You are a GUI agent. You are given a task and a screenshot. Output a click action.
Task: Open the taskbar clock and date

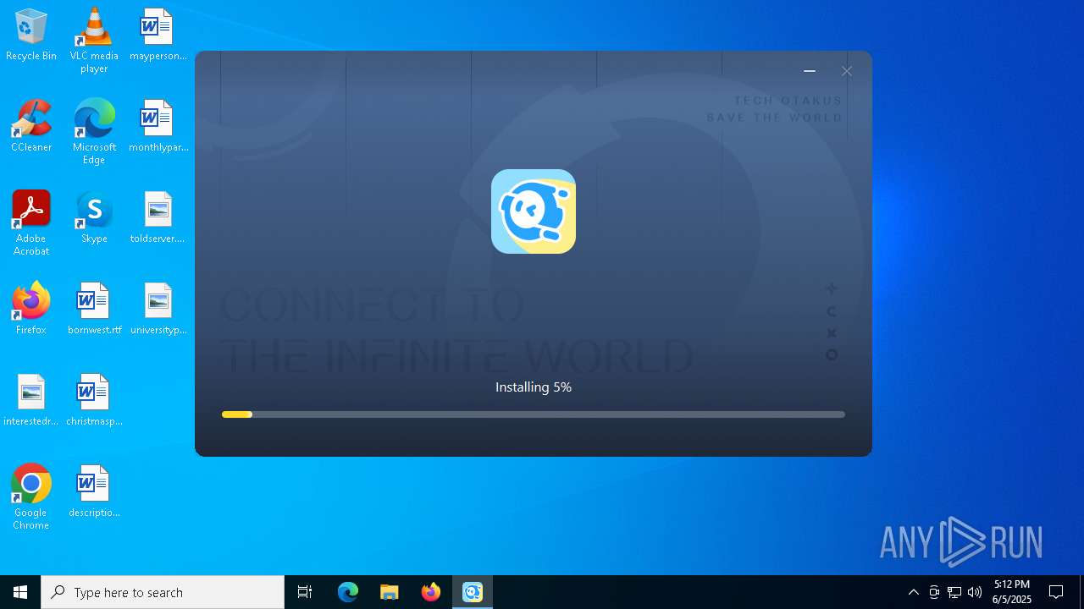click(1012, 592)
